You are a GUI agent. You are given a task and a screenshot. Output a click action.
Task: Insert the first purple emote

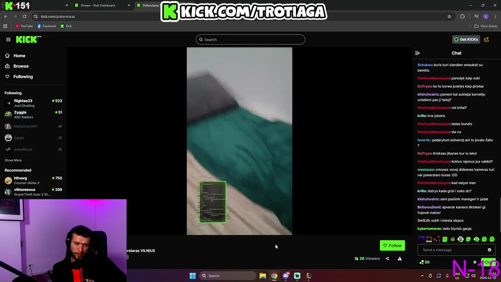421,239
